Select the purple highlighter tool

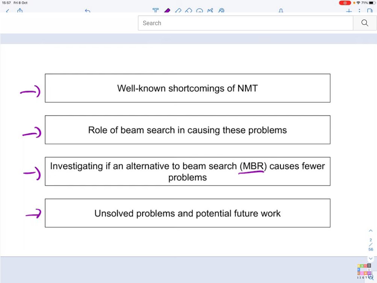tap(167, 10)
